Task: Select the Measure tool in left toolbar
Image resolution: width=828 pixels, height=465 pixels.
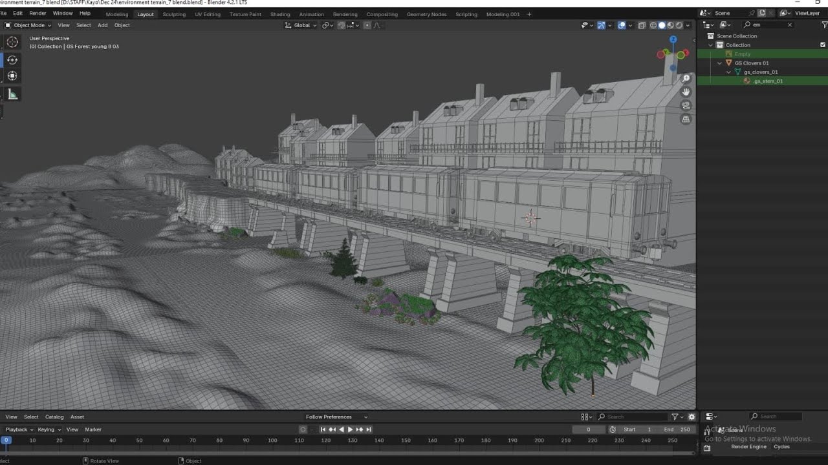Action: tap(12, 94)
